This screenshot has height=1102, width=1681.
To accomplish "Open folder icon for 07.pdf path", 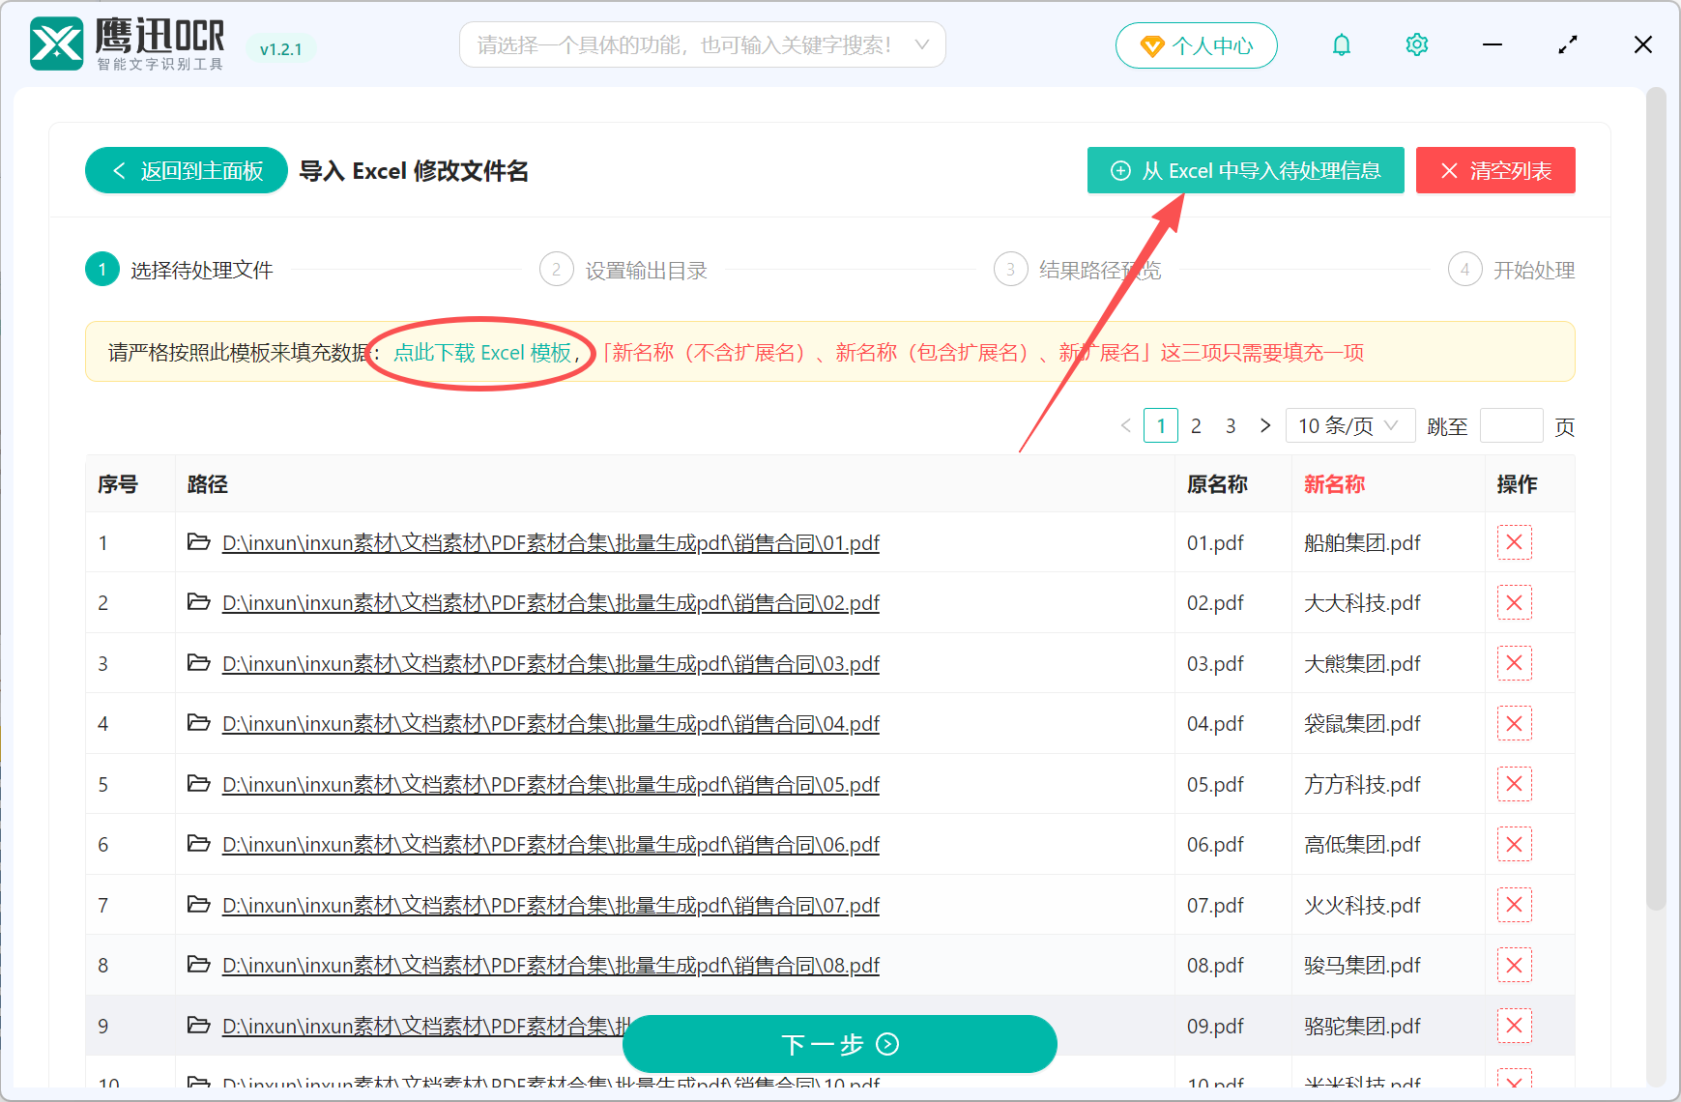I will coord(199,905).
